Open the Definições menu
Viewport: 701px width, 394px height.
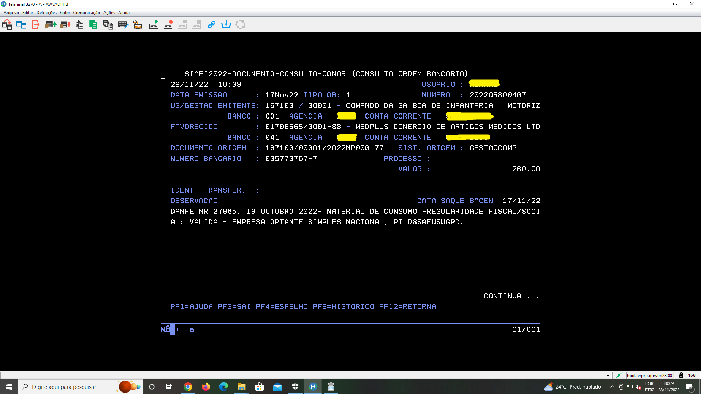(46, 13)
